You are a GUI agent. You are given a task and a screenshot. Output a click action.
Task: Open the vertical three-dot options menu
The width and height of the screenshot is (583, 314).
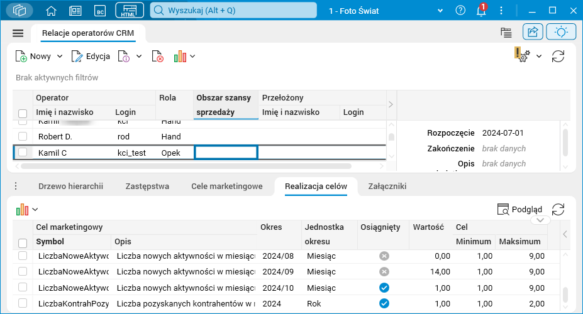pos(501,11)
